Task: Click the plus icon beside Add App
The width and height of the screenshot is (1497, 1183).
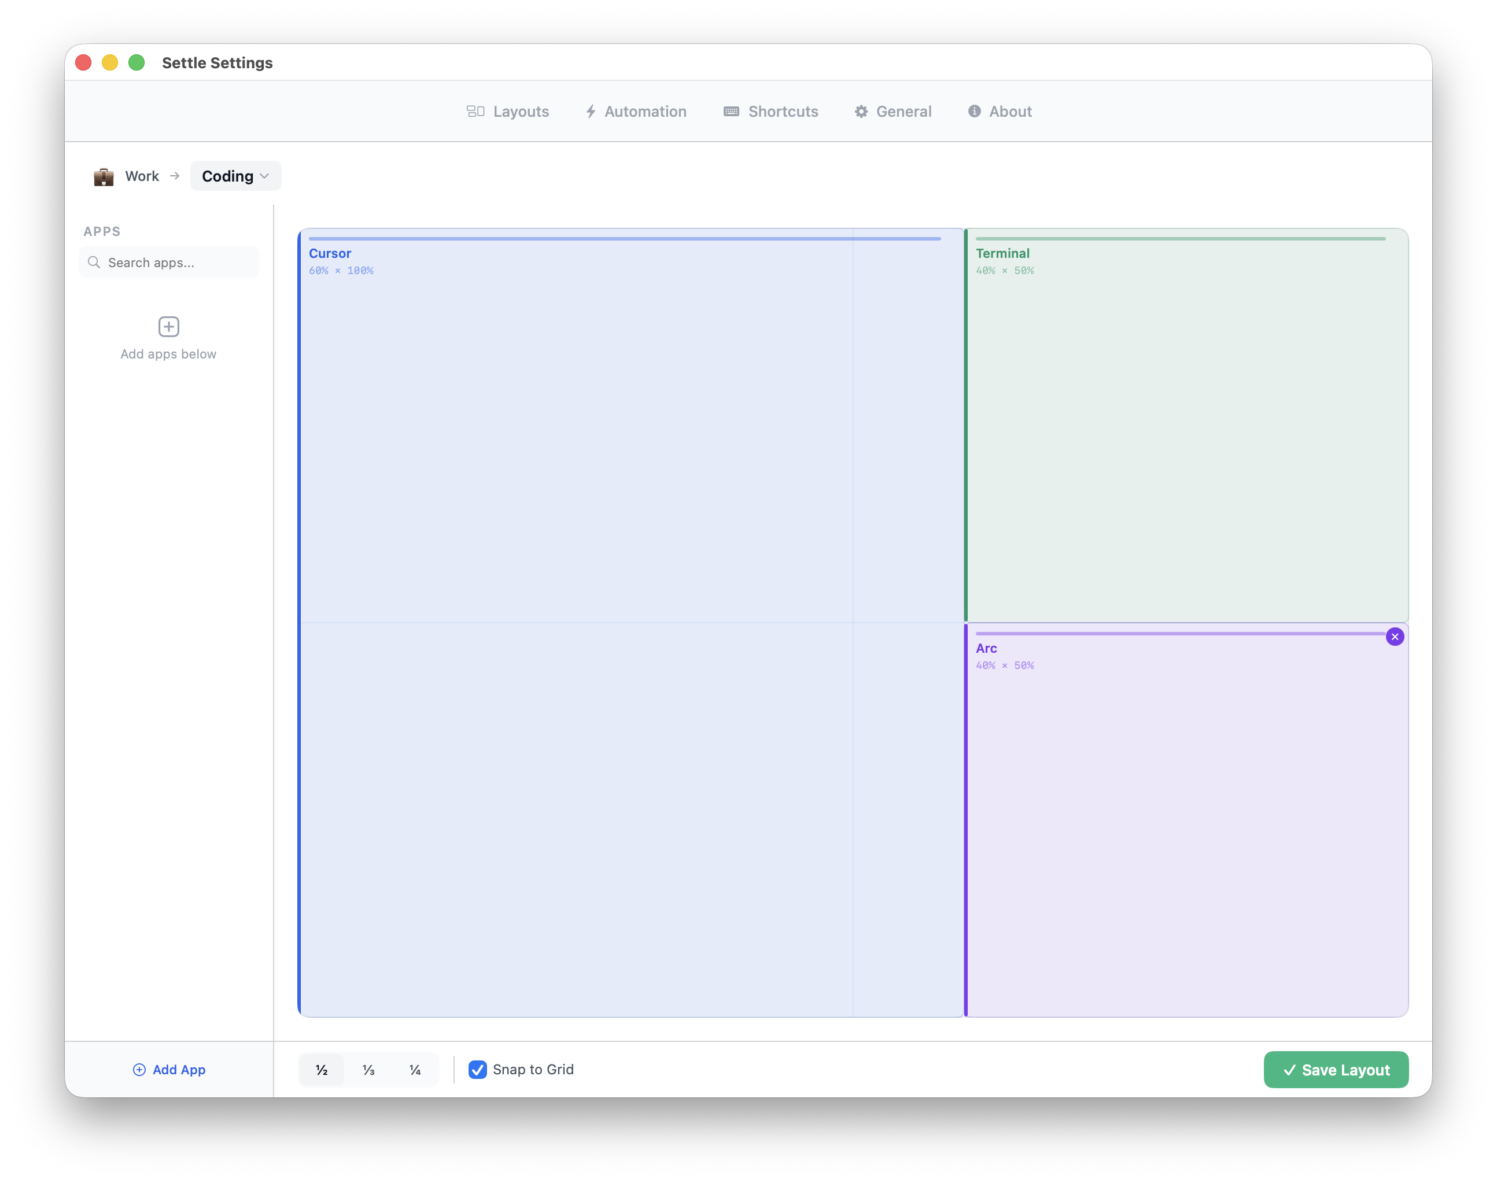Action: point(141,1070)
